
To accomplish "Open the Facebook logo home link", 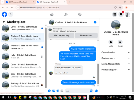I will (x=5, y=14).
